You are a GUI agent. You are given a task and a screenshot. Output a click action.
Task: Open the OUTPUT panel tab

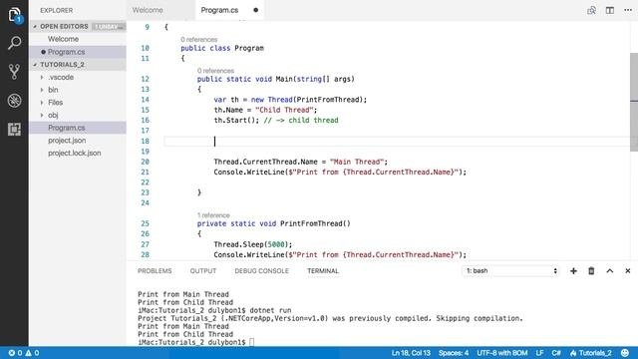pos(203,271)
